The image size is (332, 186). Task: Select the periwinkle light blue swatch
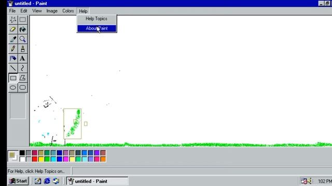pos(91,159)
